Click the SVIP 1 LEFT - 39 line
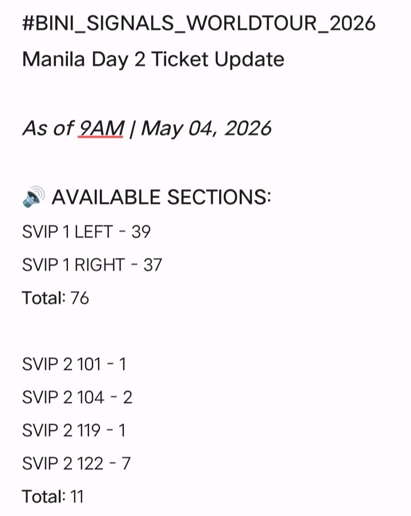The height and width of the screenshot is (516, 411). pyautogui.click(x=86, y=232)
